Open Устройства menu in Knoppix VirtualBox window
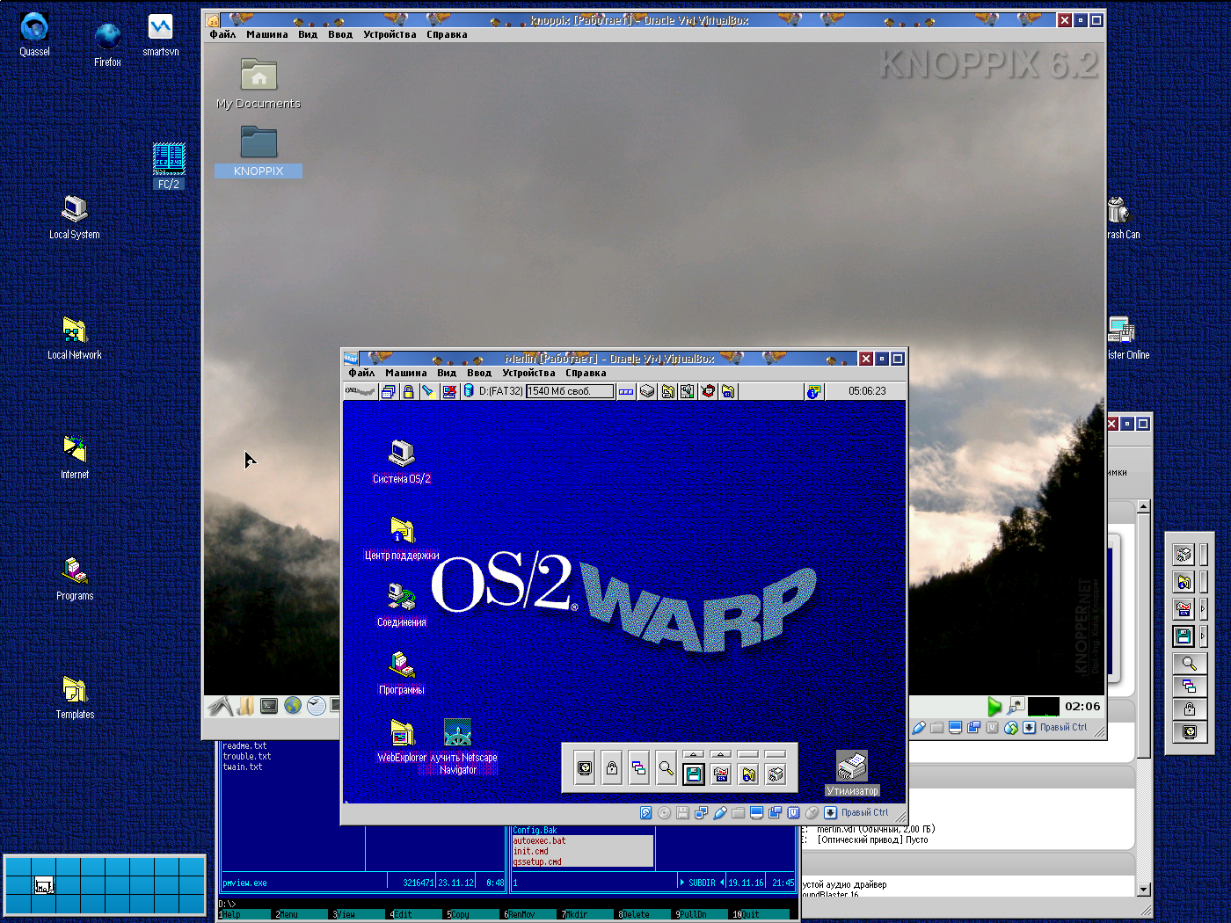The image size is (1231, 923). pyautogui.click(x=390, y=35)
